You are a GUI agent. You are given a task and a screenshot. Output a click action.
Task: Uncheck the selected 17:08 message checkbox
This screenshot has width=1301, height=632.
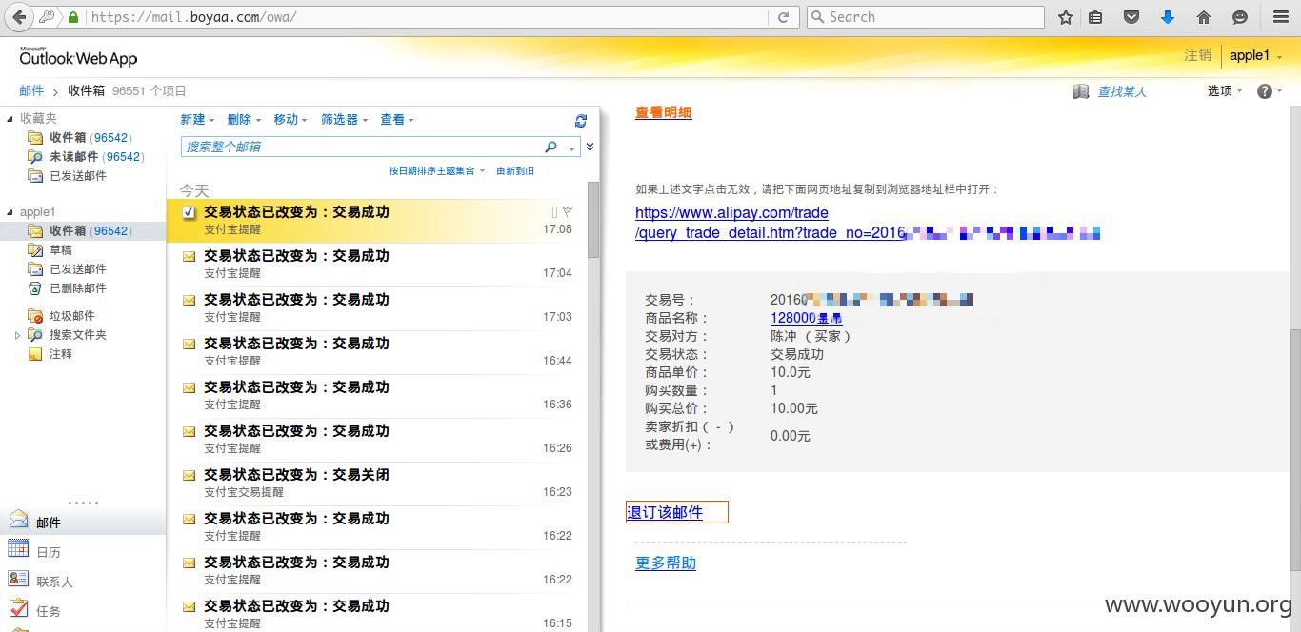pos(189,211)
